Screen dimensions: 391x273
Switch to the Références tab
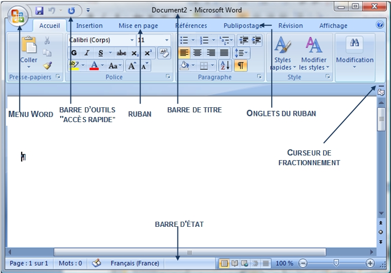(x=191, y=26)
